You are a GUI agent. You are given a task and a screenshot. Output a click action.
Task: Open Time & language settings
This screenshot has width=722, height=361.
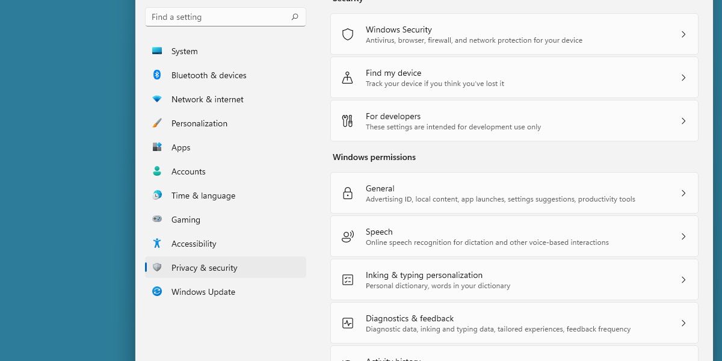click(x=226, y=196)
